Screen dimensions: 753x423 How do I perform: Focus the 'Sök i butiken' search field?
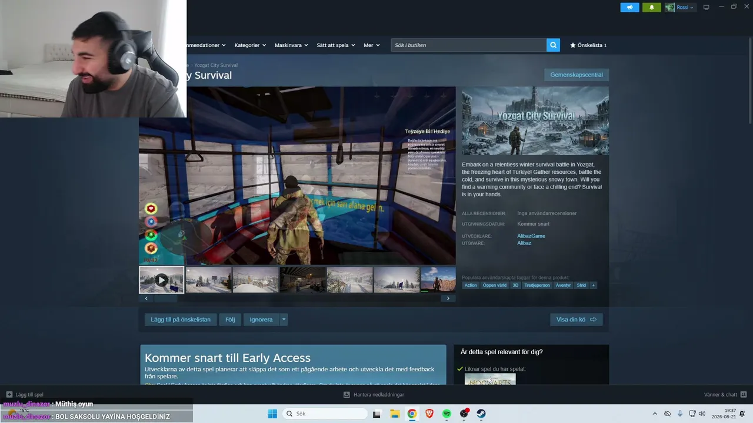[469, 45]
